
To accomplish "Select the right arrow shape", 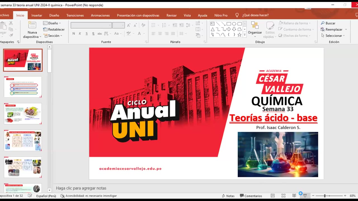I will click(x=229, y=29).
